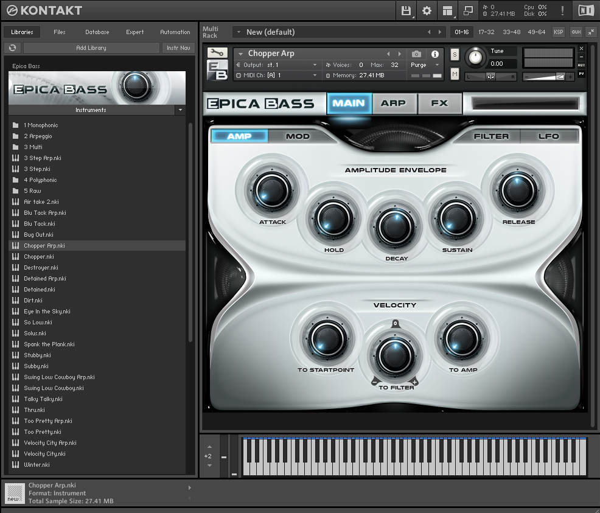Minimize rack headers icon

coord(591,32)
